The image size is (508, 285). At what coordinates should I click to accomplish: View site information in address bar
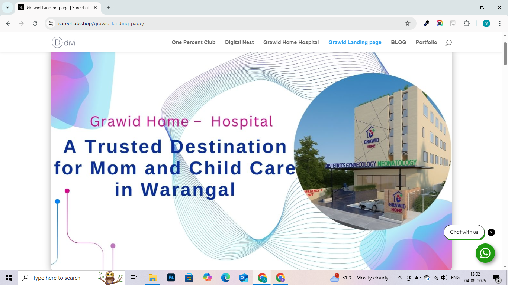point(51,23)
